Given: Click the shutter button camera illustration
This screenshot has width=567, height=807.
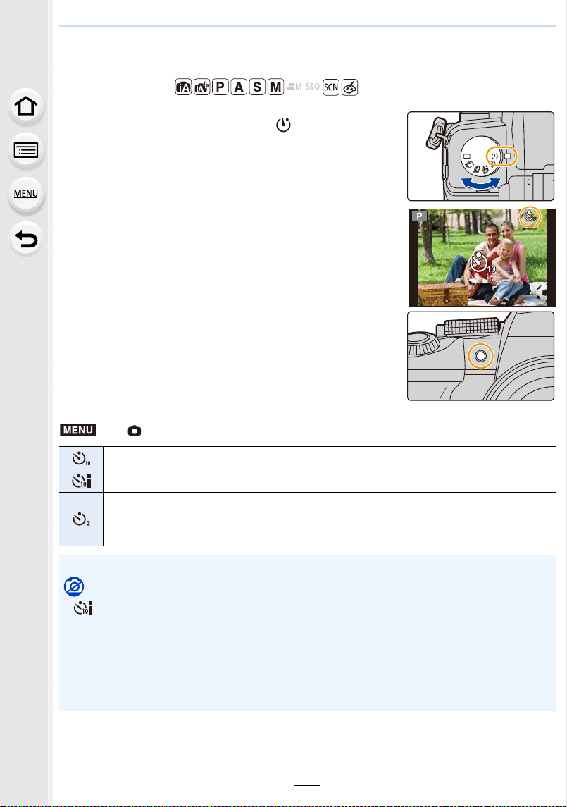Looking at the screenshot, I should [480, 356].
